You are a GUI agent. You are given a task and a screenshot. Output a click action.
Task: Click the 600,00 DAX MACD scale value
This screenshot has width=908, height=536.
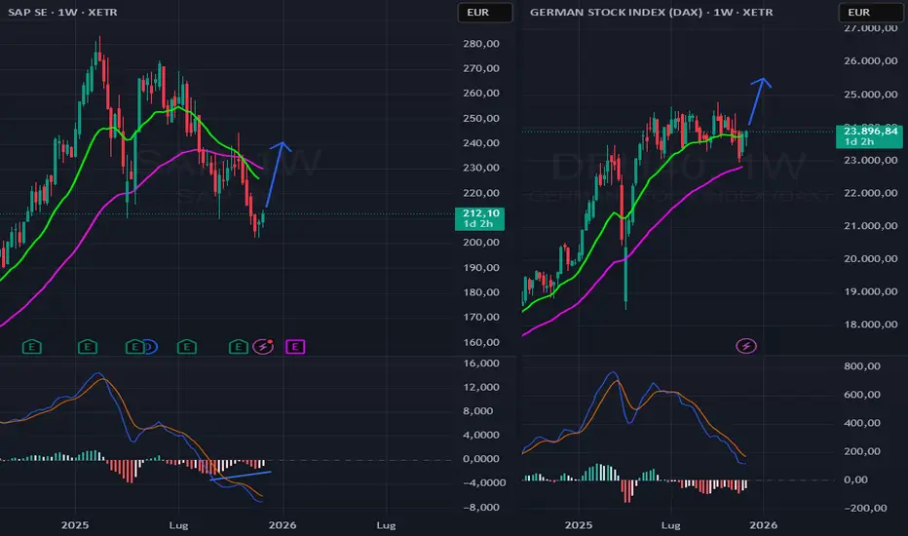click(x=862, y=395)
